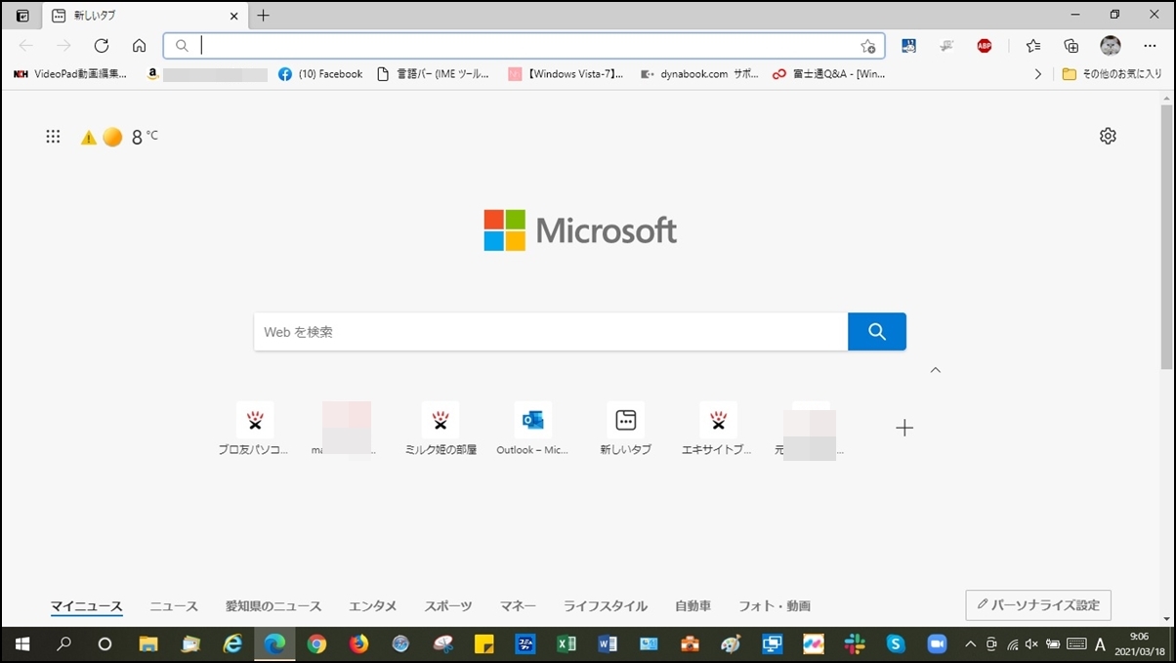Click the パーソナライズ設定 button
Viewport: 1176px width, 663px height.
point(1038,605)
